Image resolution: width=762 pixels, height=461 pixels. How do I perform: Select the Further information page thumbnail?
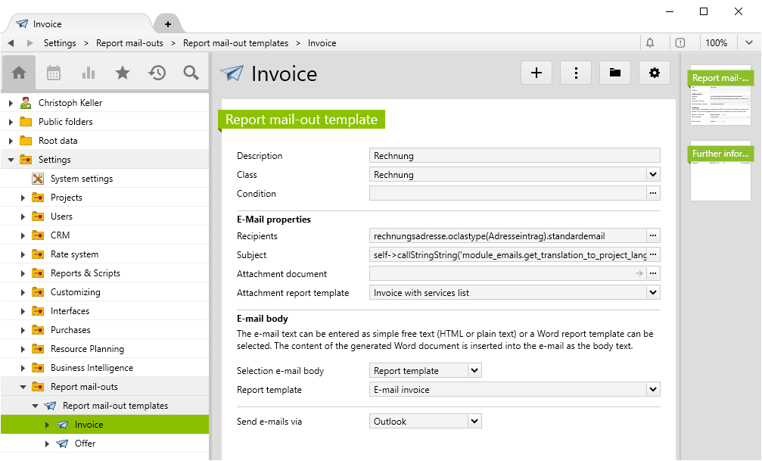coord(720,170)
